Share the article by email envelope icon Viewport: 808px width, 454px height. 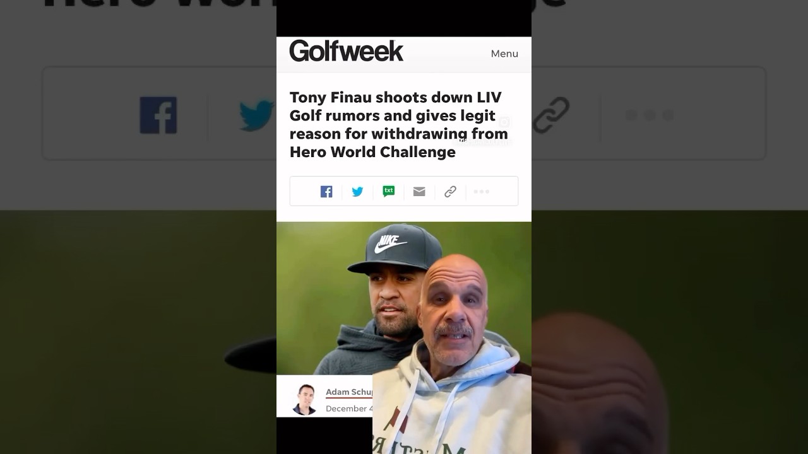(419, 192)
